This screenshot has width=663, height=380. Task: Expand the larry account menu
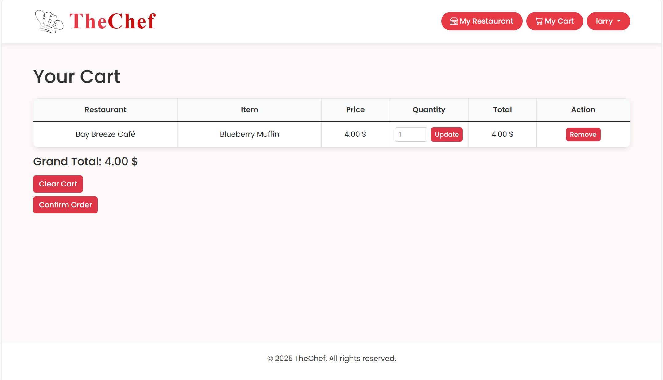(x=604, y=21)
